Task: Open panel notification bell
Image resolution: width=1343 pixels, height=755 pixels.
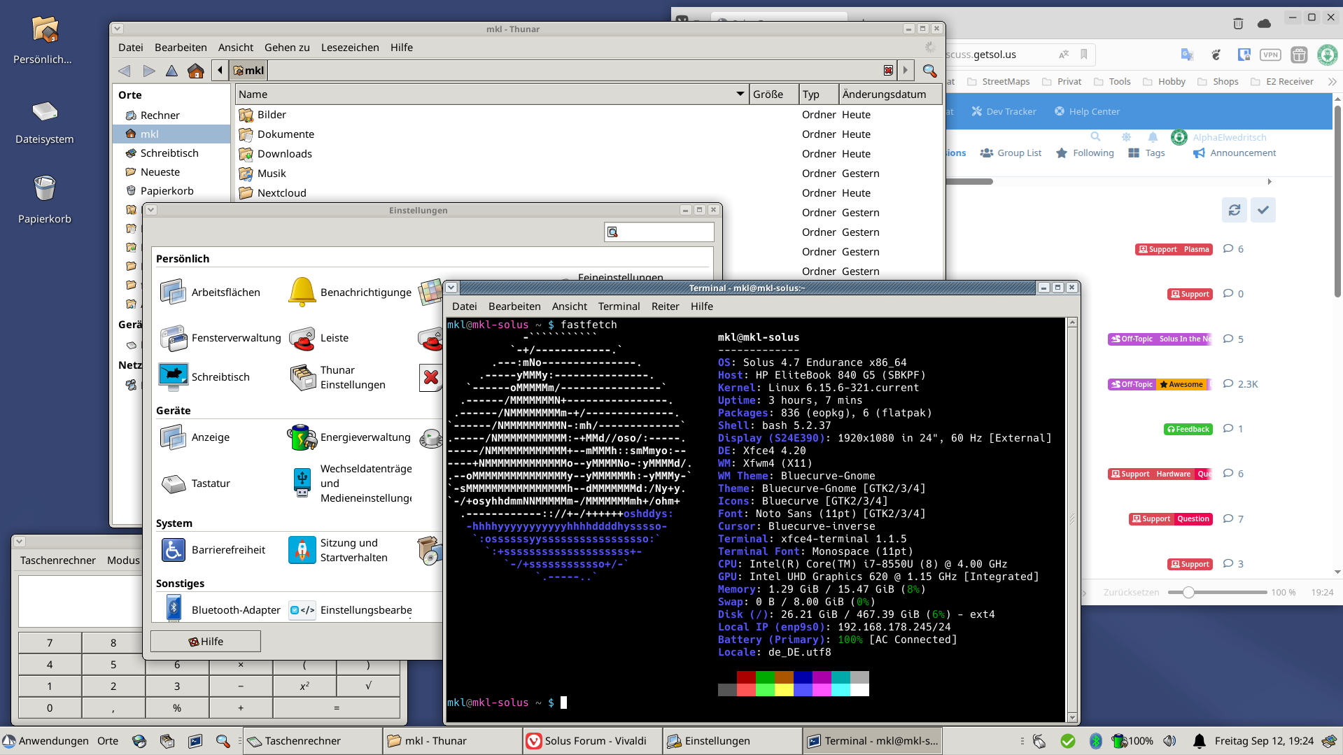Action: [x=1199, y=741]
